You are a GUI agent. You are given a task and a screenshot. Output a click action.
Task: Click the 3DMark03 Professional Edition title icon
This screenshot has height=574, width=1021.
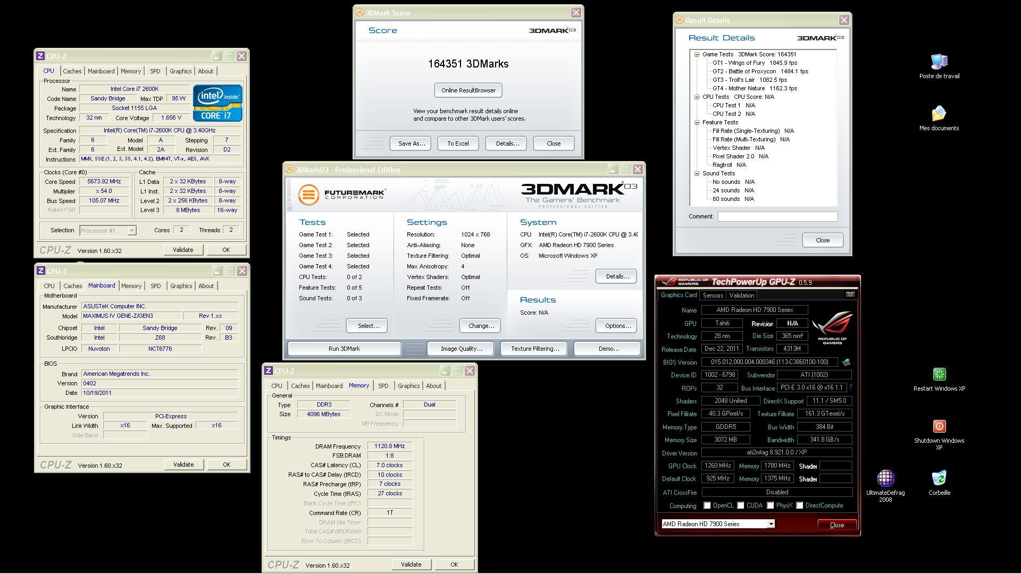pos(289,169)
